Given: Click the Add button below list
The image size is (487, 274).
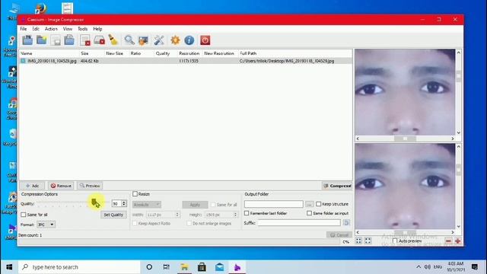Looking at the screenshot, I should click(32, 186).
